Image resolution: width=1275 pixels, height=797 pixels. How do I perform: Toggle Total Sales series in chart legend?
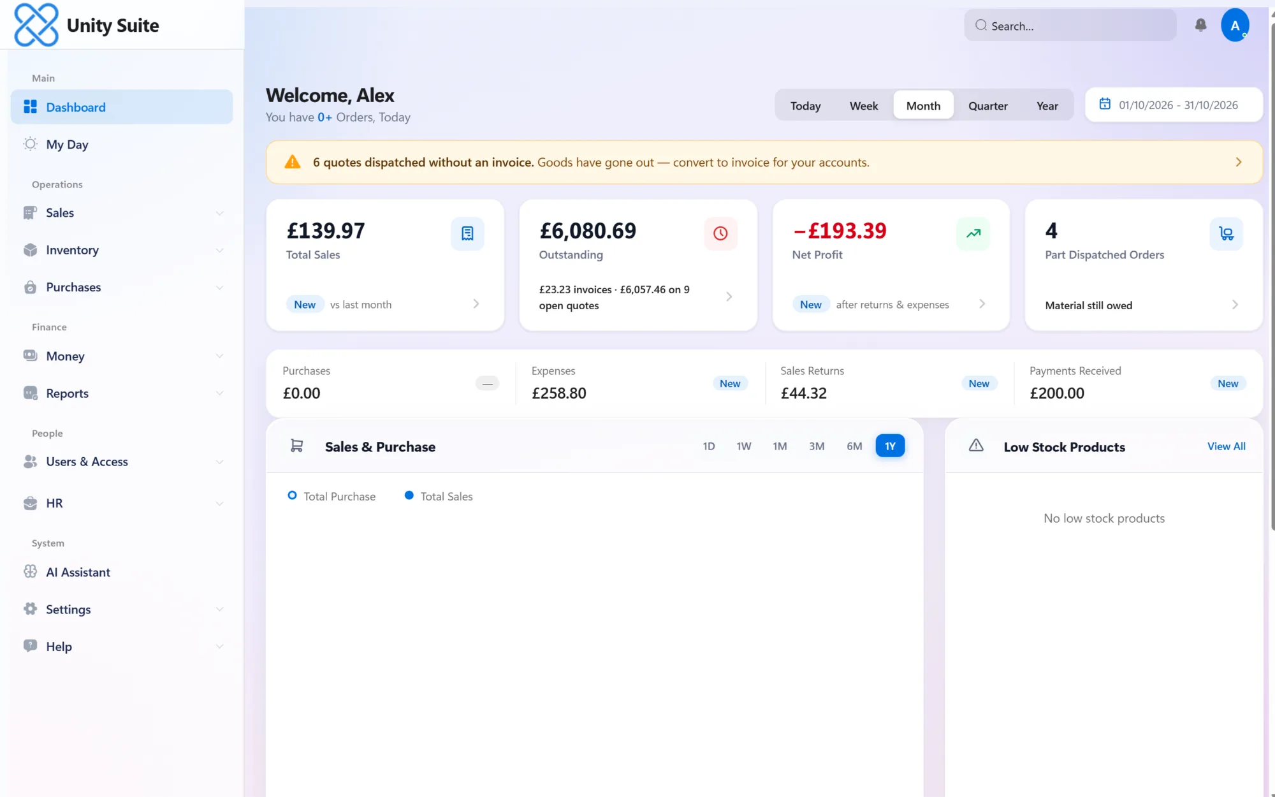pyautogui.click(x=439, y=496)
